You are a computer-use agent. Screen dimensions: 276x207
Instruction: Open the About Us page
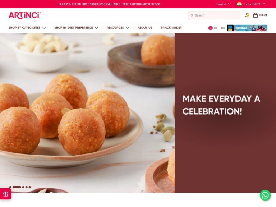(x=145, y=28)
